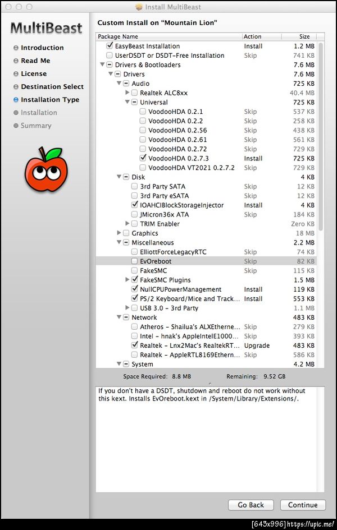Uncheck VoodooHDA 0.2.7.3 checkbox
Screen dimensions: 337x530
[143, 158]
